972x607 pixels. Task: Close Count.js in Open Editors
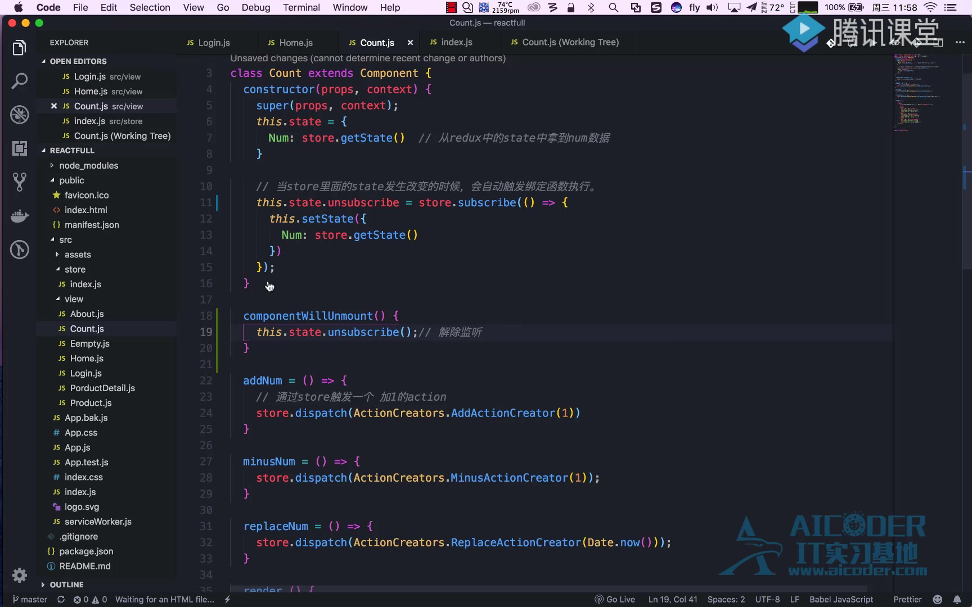[54, 106]
